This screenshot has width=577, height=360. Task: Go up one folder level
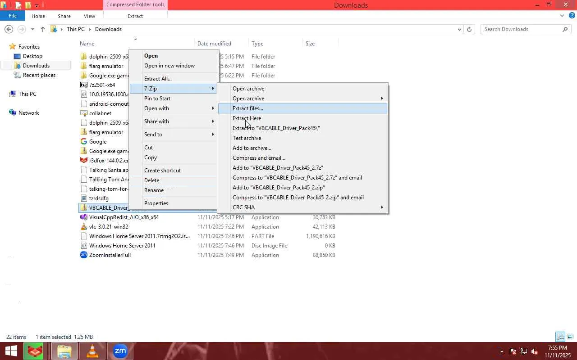[43, 29]
